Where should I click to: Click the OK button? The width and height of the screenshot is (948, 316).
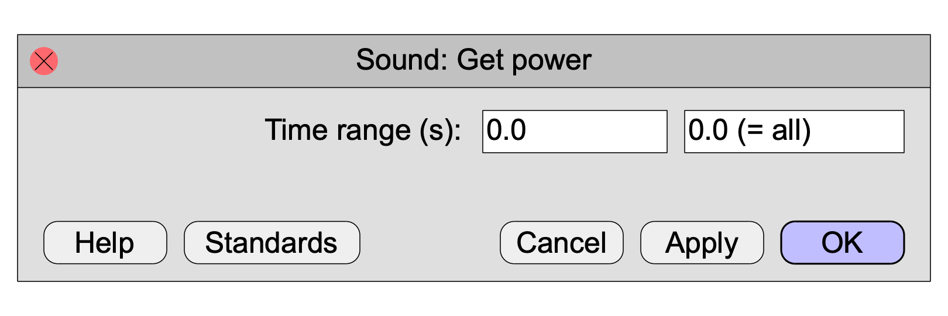843,242
